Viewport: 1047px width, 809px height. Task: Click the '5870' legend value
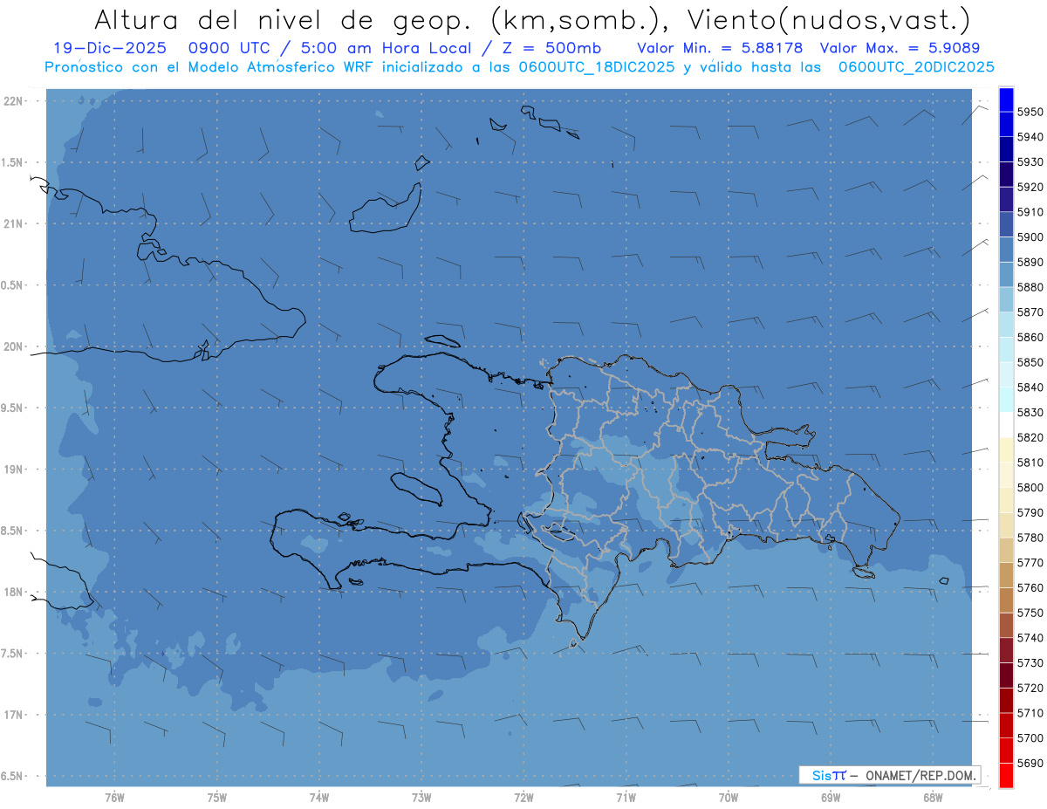[x=1030, y=312]
